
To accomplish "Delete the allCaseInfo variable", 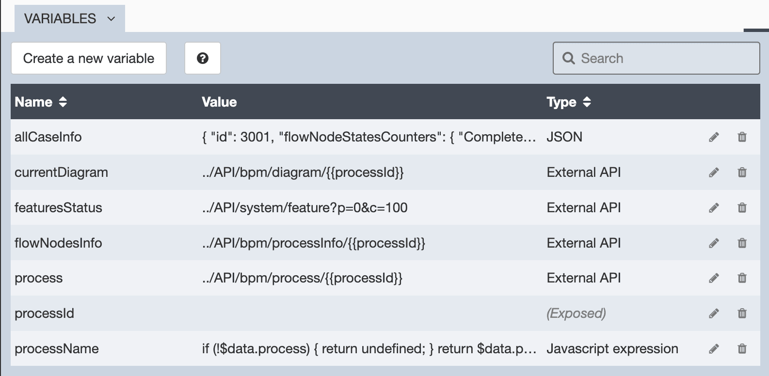I will click(x=741, y=137).
